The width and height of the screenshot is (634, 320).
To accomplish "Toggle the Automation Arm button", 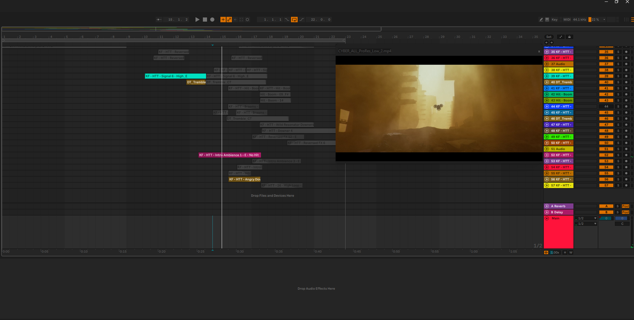I will click(x=229, y=20).
